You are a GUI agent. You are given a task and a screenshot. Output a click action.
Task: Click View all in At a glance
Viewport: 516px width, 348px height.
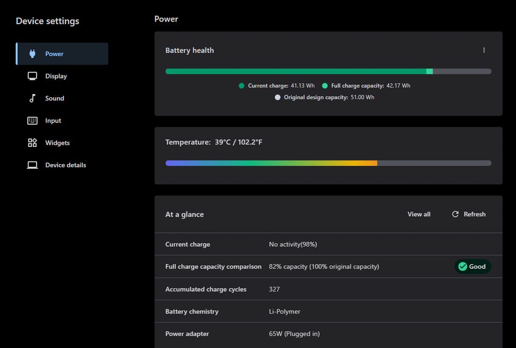click(x=419, y=214)
